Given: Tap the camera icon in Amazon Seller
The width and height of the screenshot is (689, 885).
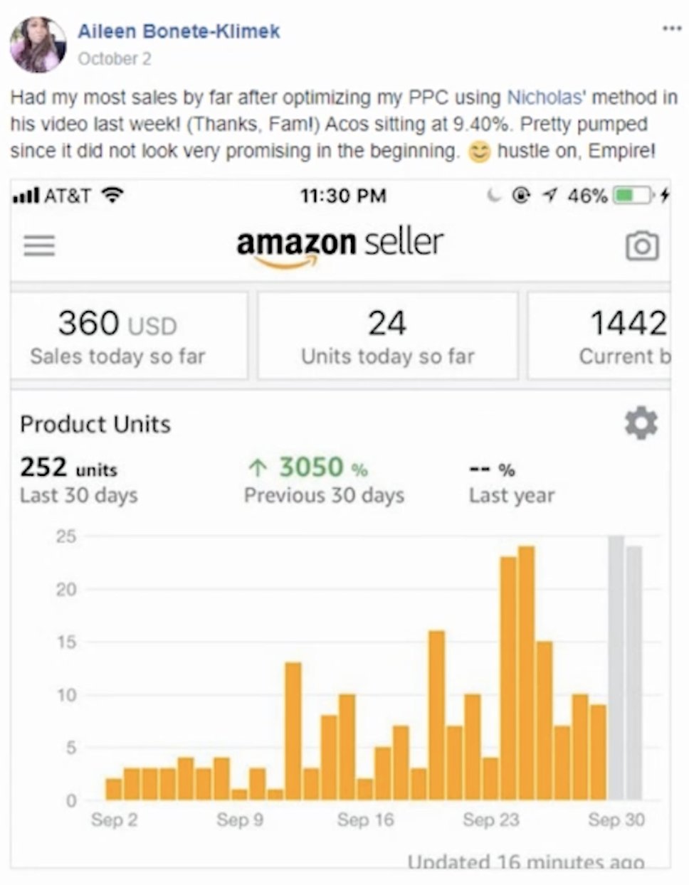Looking at the screenshot, I should (642, 246).
